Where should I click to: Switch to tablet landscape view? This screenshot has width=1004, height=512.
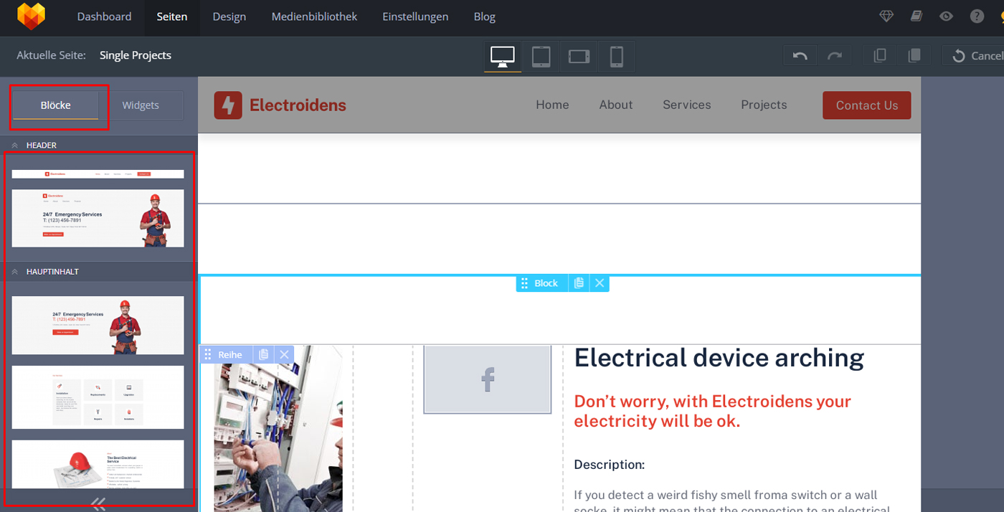579,56
